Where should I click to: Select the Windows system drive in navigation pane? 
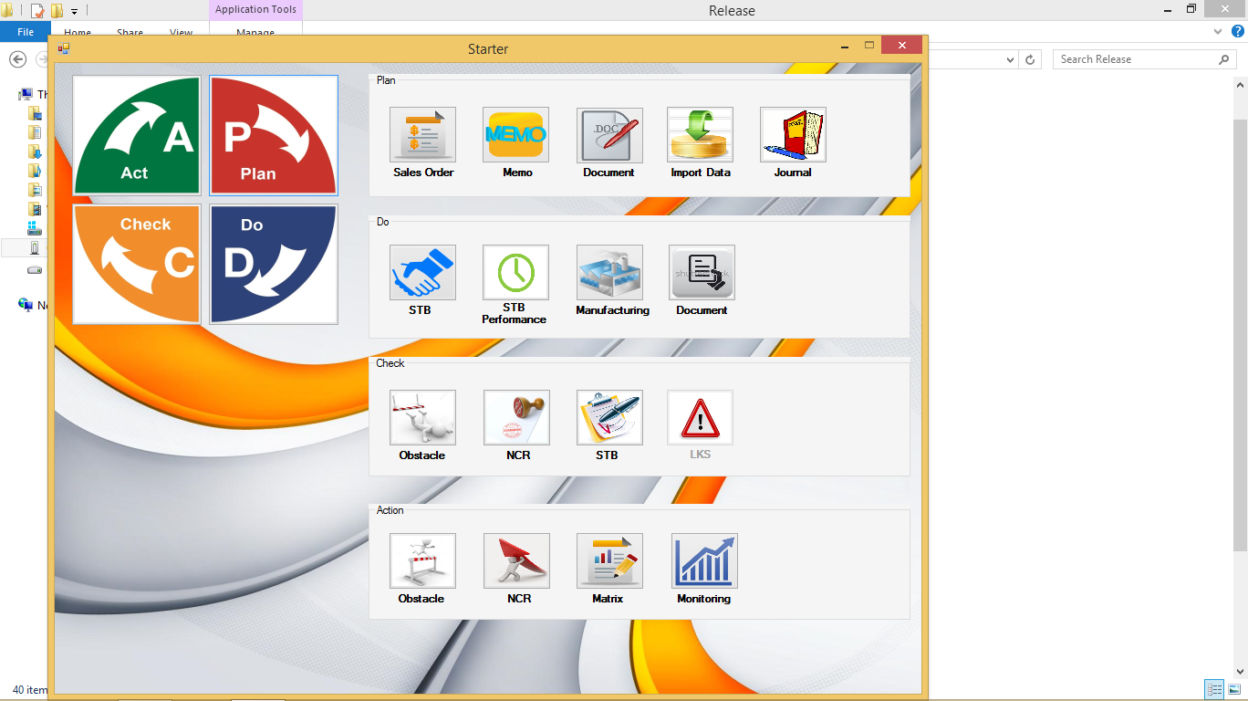pyautogui.click(x=35, y=228)
